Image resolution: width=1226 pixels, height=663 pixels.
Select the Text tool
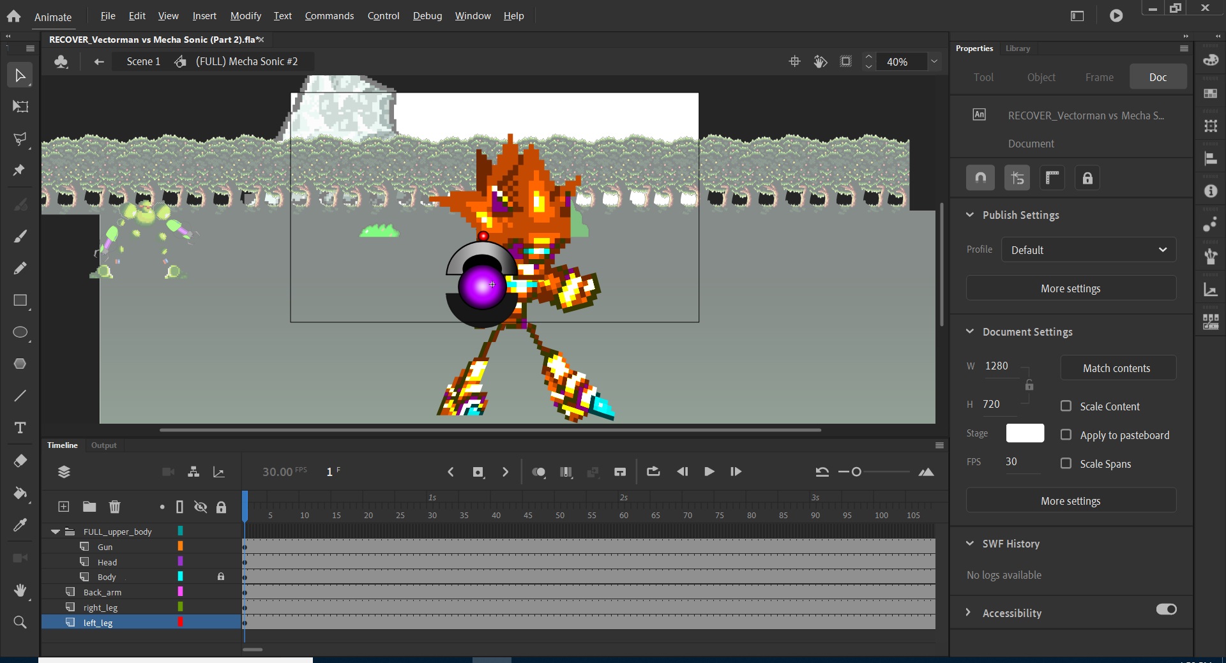click(20, 428)
